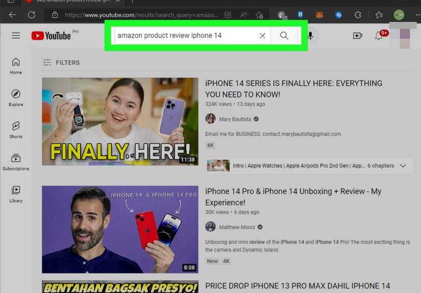Open browser read aloud icon
421x293 pixels.
tap(243, 15)
